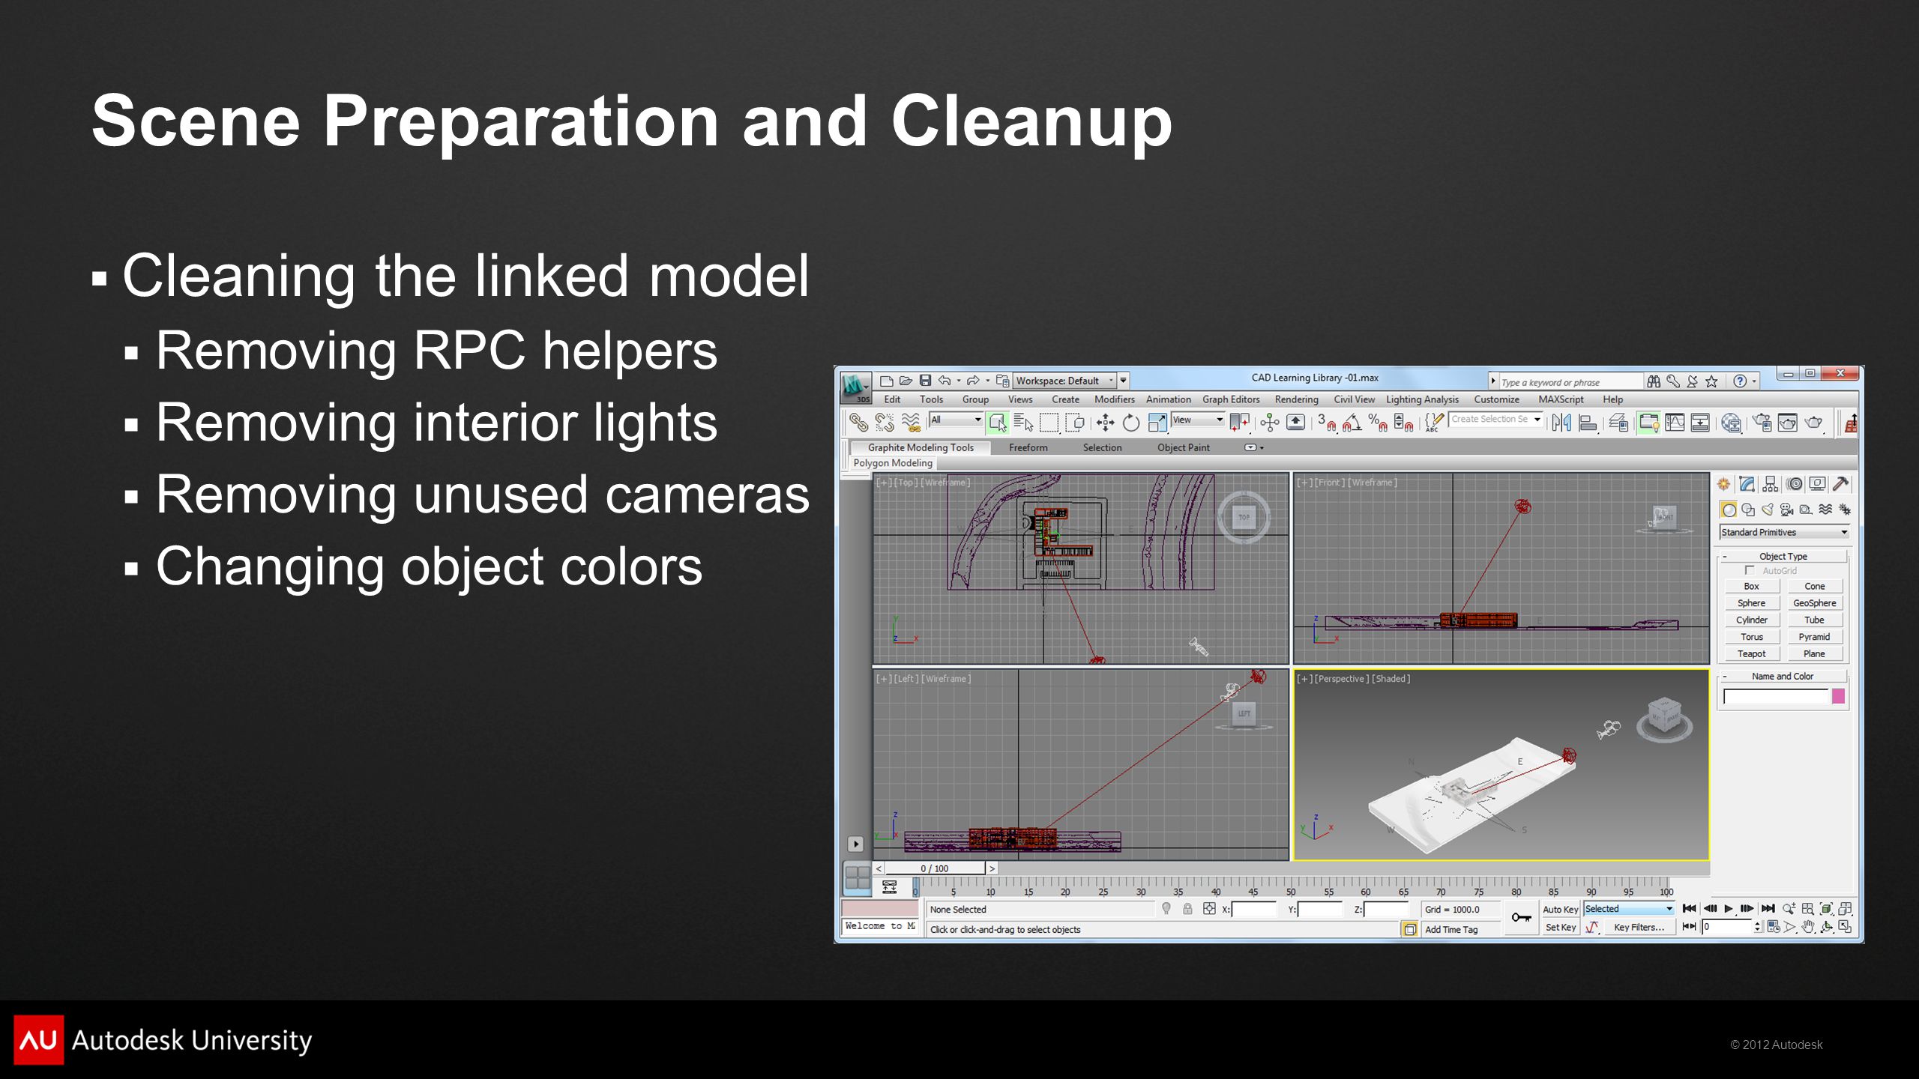The image size is (1919, 1079).
Task: Collapse the Object Type rollout
Action: tap(1783, 556)
